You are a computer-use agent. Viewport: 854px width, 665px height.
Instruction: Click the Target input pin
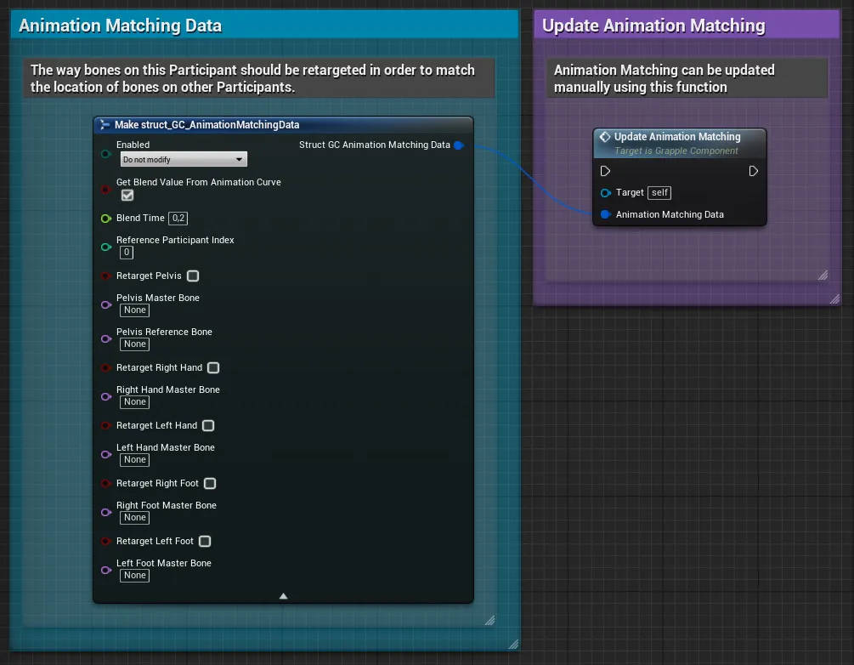(x=605, y=193)
